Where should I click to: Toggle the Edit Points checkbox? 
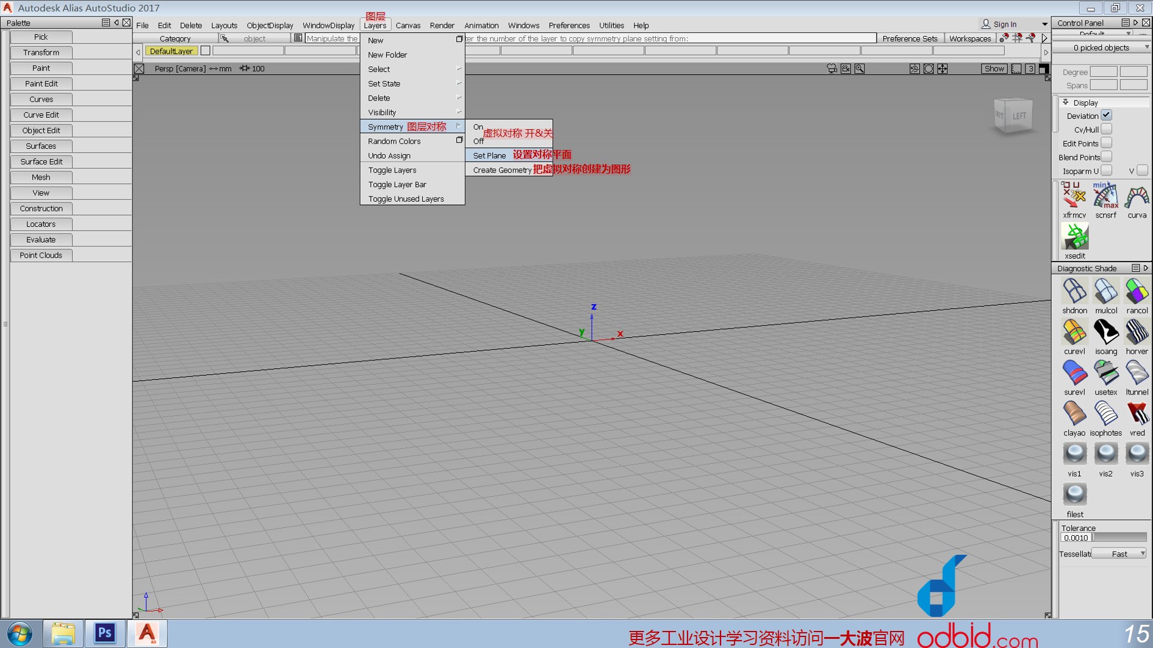[x=1106, y=143]
